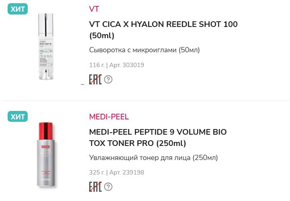290x201 pixels.
Task: Click description 'Увлажняющий тонер для лица (250мл)'
Action: click(x=153, y=158)
